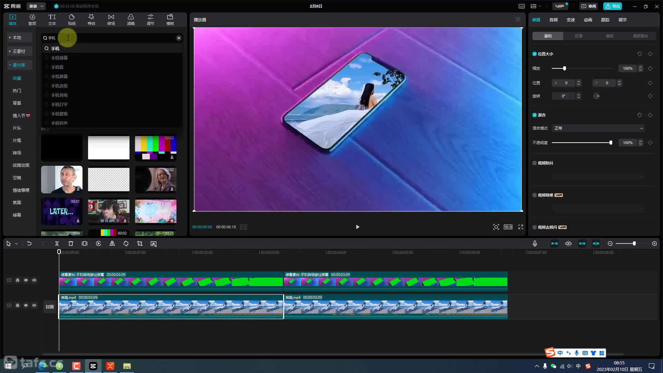The height and width of the screenshot is (373, 663).
Task: Switch to the 抠像 cutout sub-tab
Action: 579,36
